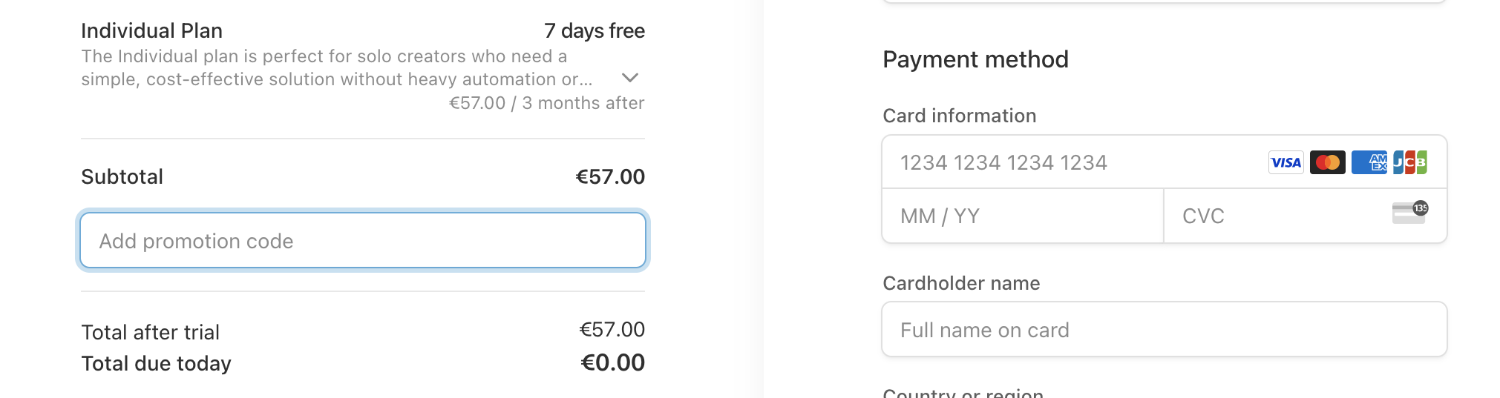Image resolution: width=1500 pixels, height=398 pixels.
Task: Click the Total due today €0.00 amount
Action: pyautogui.click(x=612, y=363)
